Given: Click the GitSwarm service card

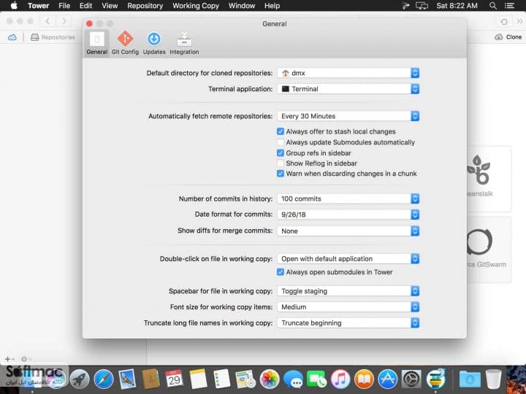Looking at the screenshot, I should coord(489,250).
